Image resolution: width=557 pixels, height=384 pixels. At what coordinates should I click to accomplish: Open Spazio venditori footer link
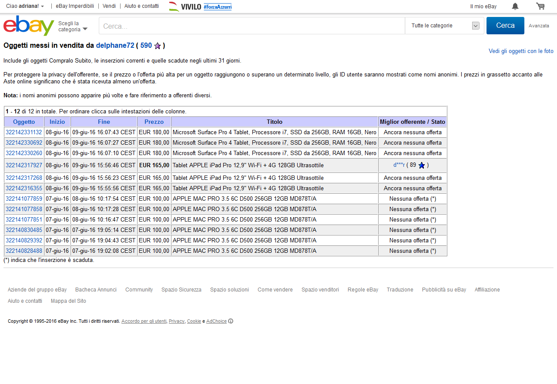click(x=320, y=290)
